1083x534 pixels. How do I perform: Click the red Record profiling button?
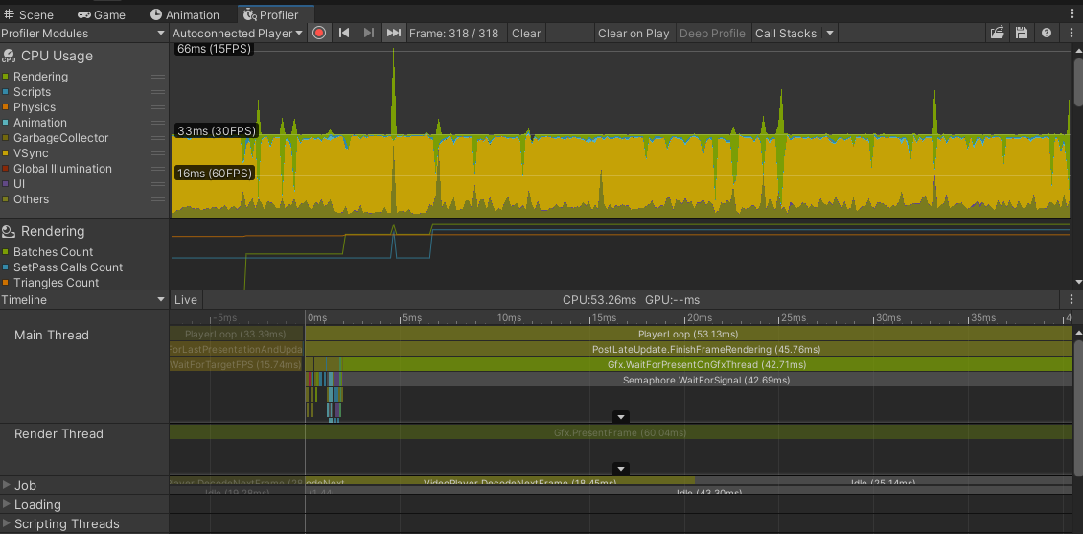point(319,33)
